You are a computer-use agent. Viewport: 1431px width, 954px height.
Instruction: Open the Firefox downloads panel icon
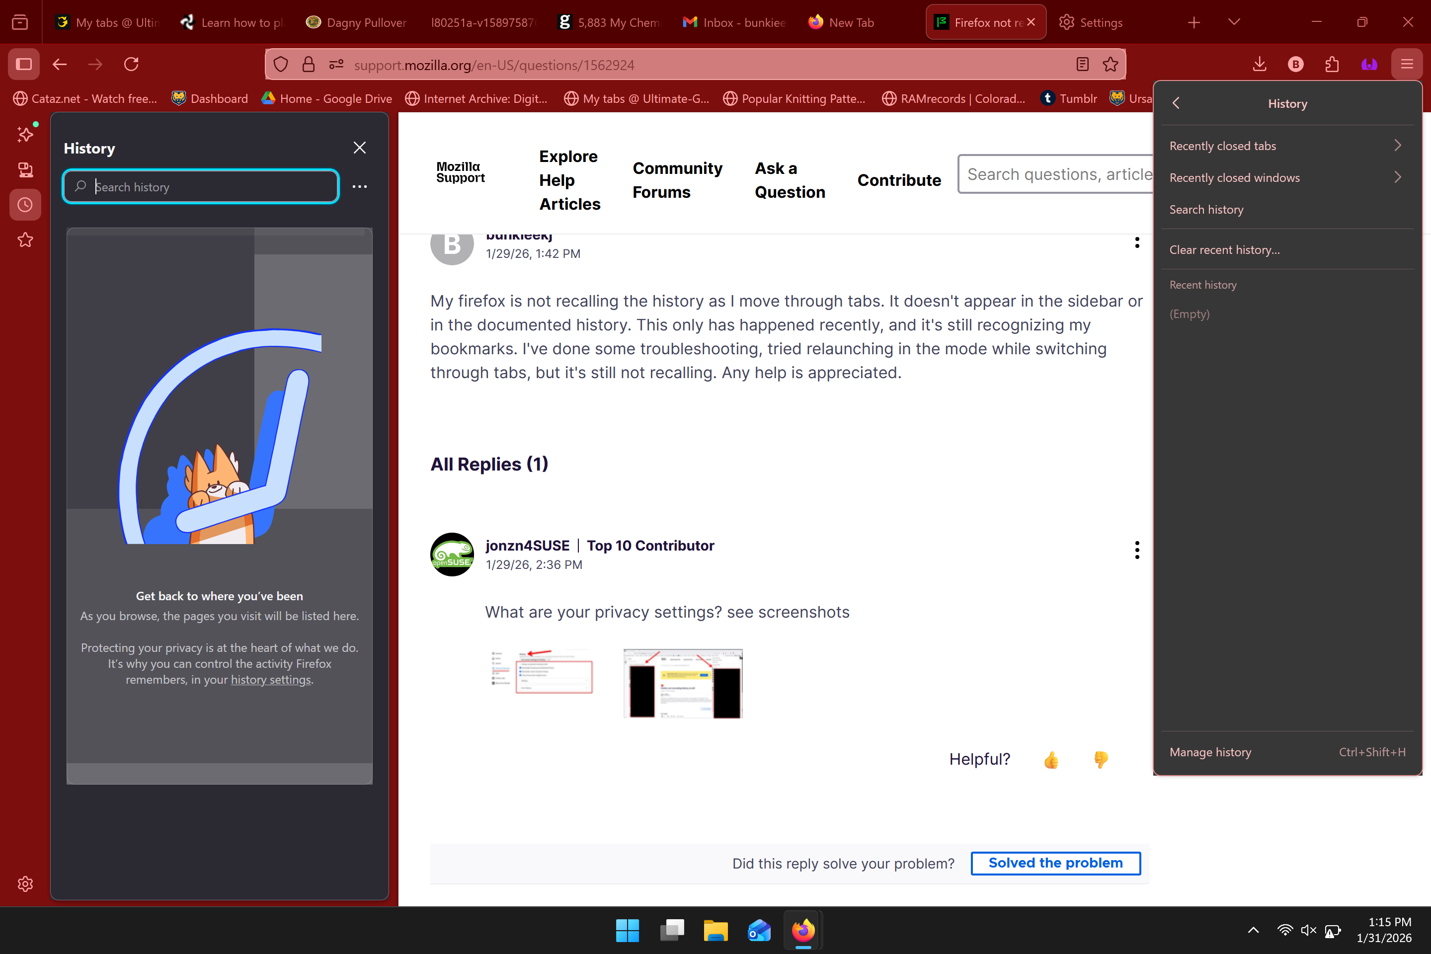[1260, 65]
